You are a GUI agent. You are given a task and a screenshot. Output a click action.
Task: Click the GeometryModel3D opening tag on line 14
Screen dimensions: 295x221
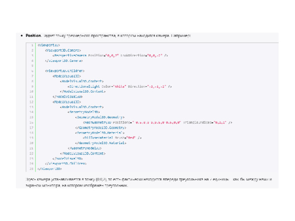[84, 112]
